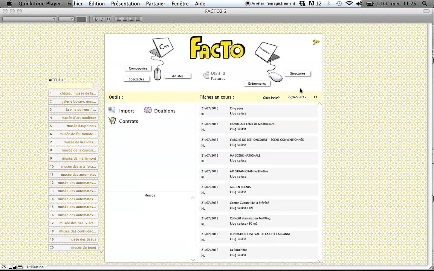Image resolution: width=434 pixels, height=271 pixels.
Task: Toggle underline formatting in the toolbar
Action: [108, 19]
